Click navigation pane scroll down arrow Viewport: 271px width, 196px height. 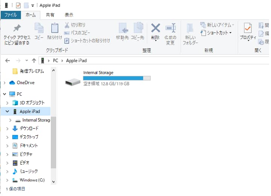pyautogui.click(x=53, y=182)
